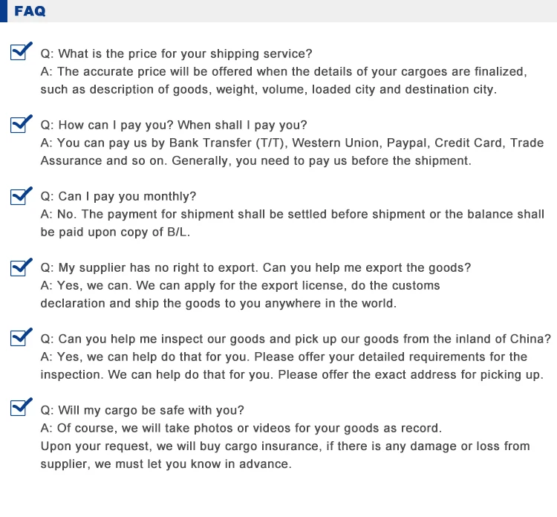Viewport: 557px width, 517px height.
Task: Click question 'How can I pay you? When shall I pay you?'
Action: click(x=173, y=125)
